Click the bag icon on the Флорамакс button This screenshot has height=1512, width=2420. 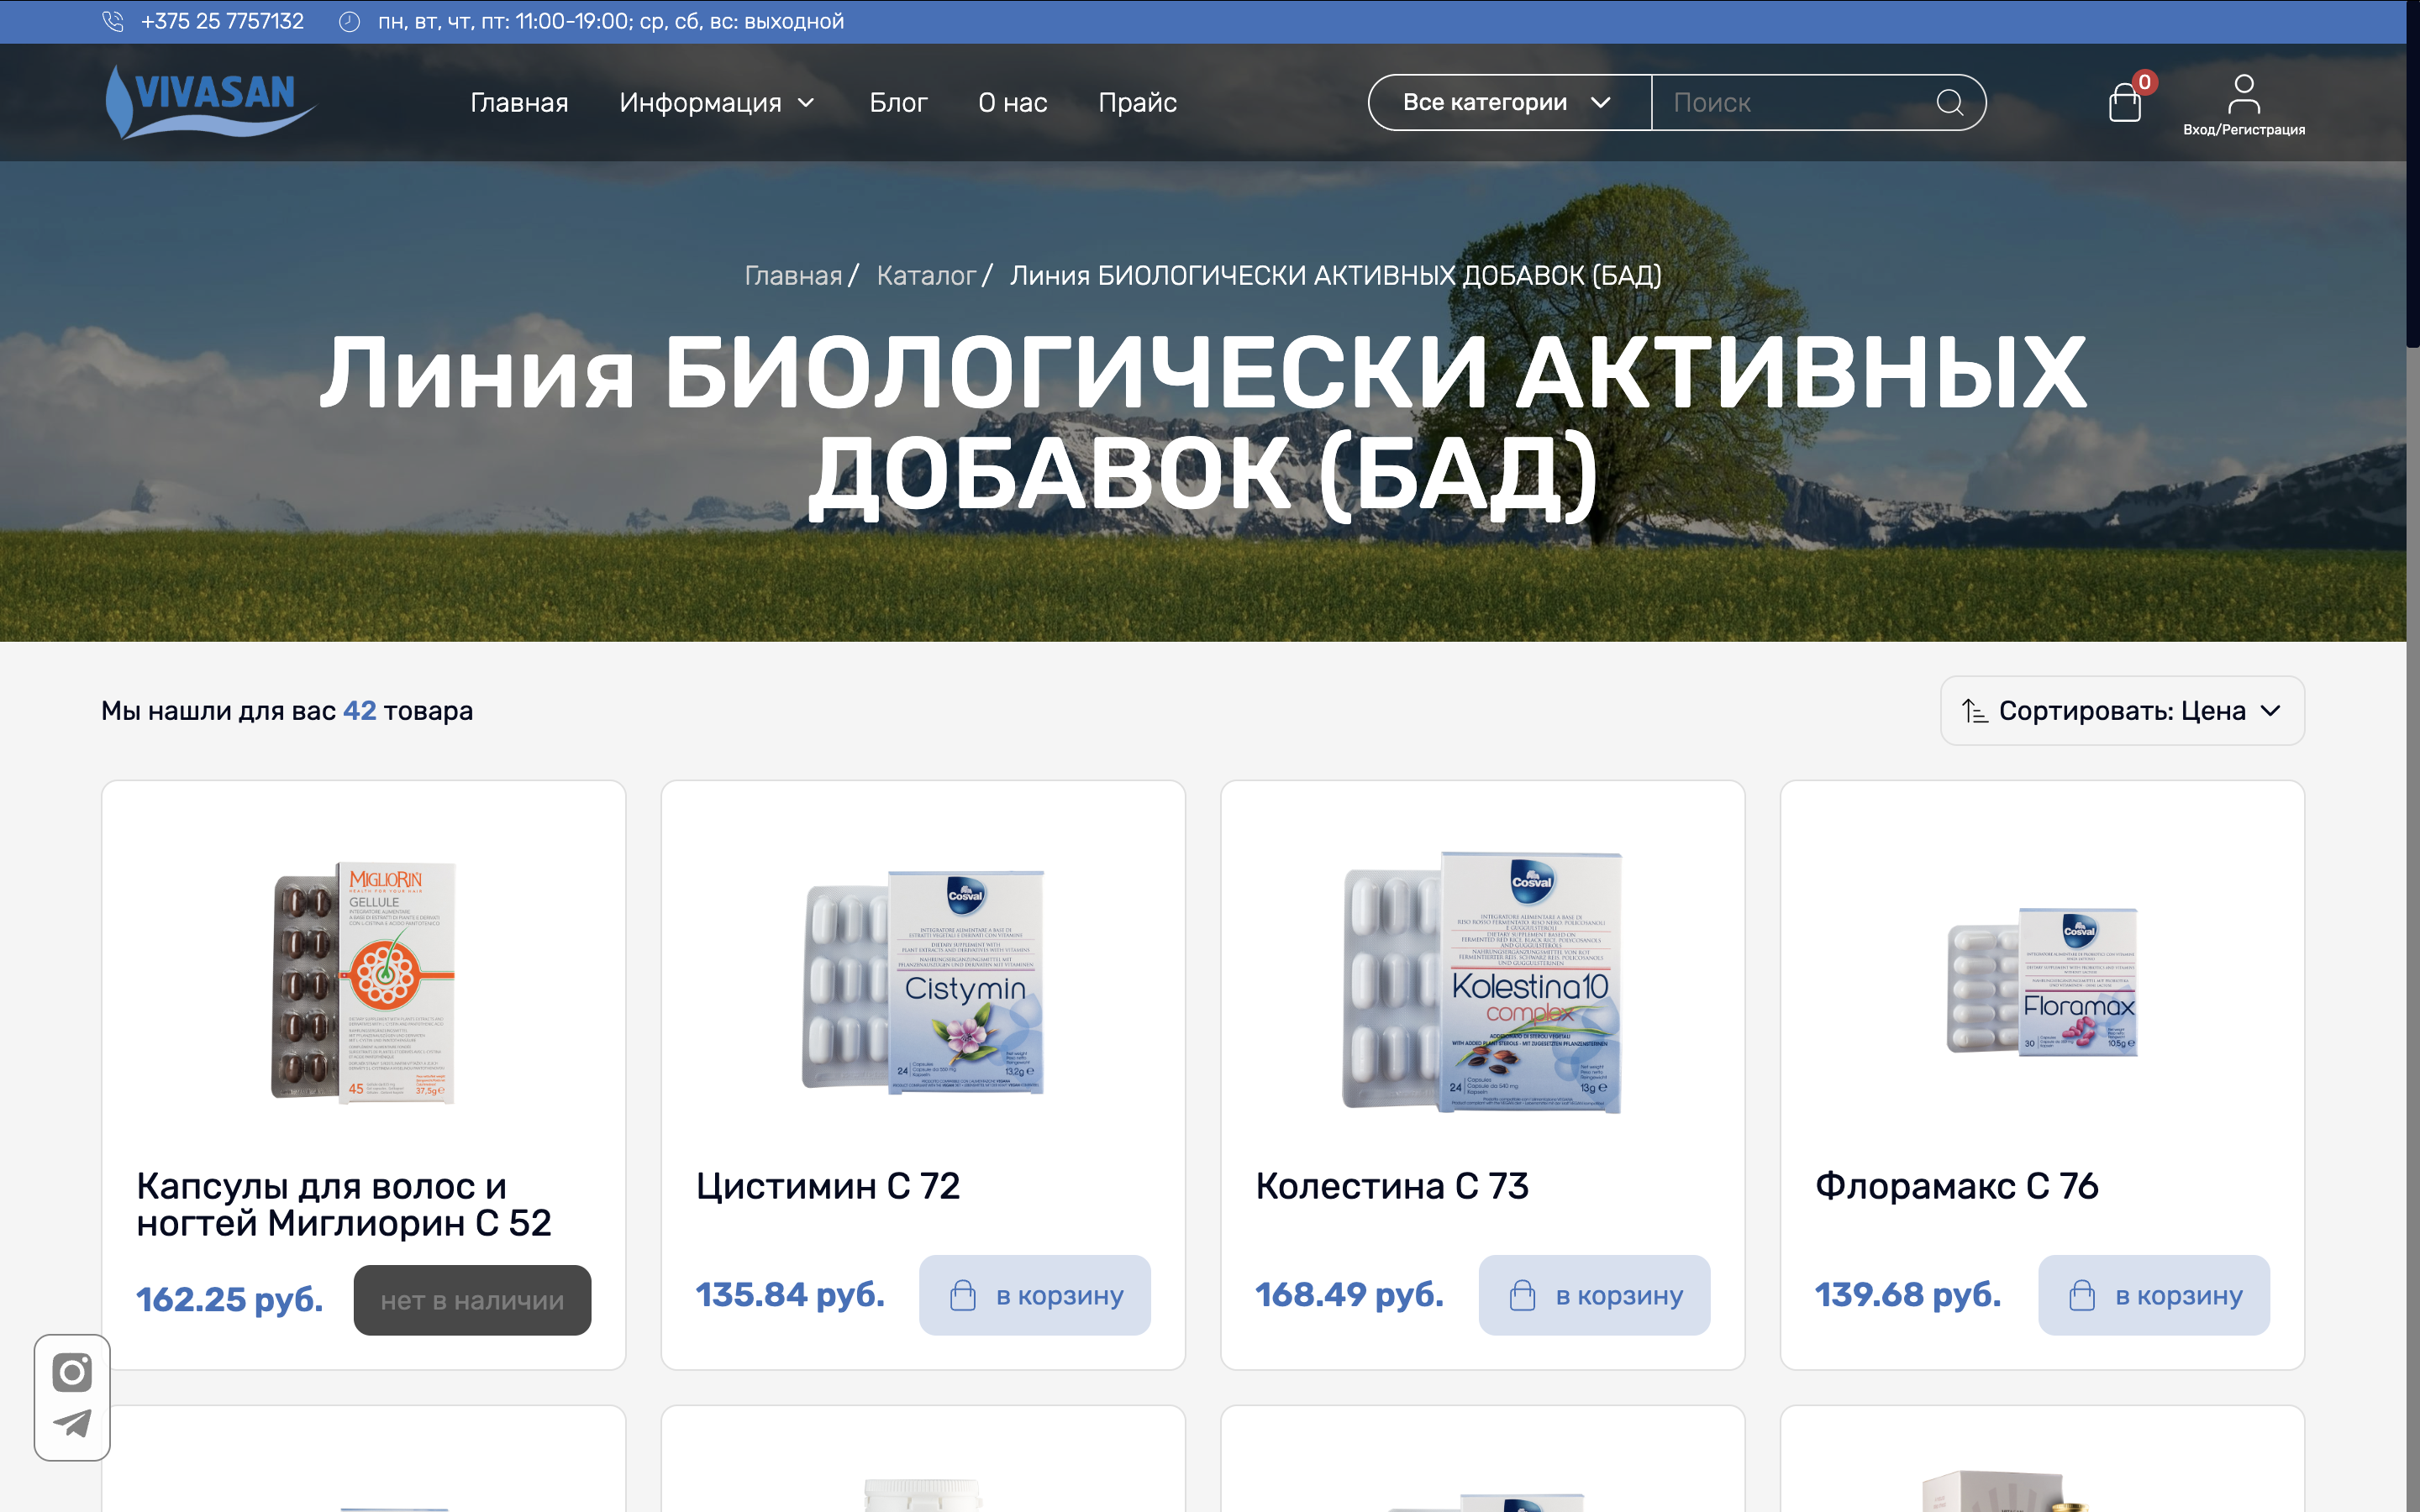[2082, 1295]
